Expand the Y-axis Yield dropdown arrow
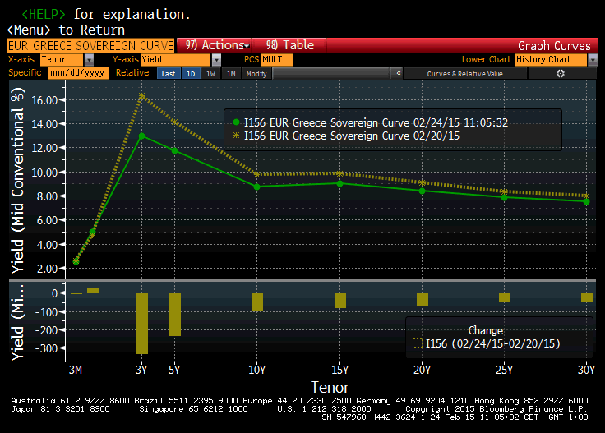 [x=216, y=60]
